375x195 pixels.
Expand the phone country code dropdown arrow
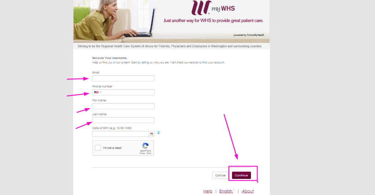(x=100, y=92)
